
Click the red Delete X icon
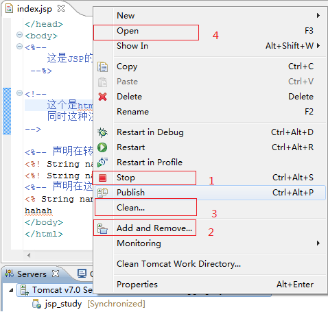(102, 97)
